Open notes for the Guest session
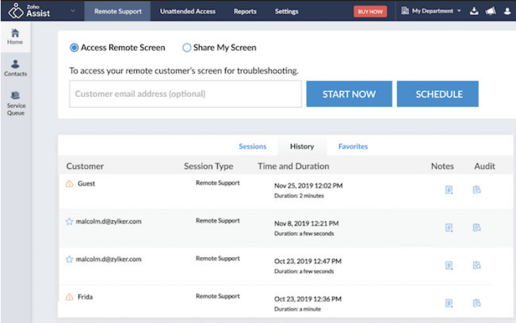 tap(449, 190)
